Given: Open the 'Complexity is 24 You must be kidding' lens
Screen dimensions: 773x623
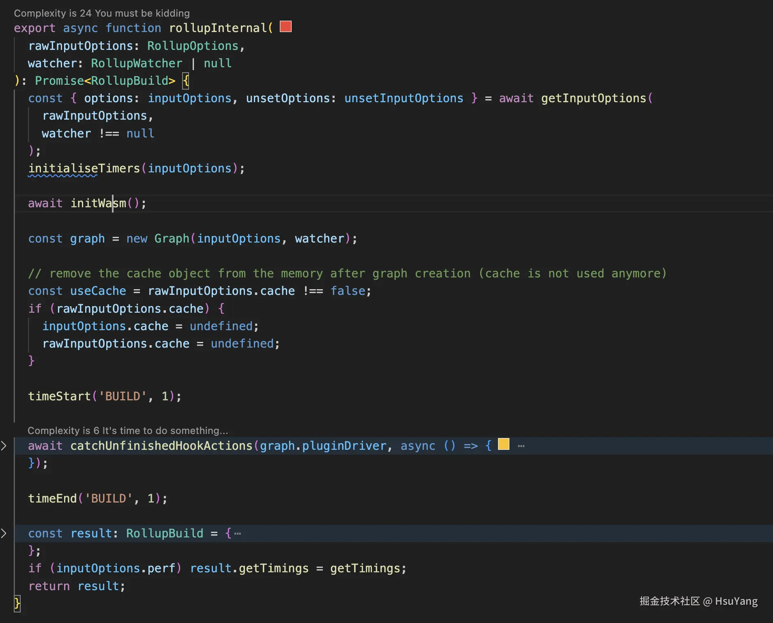Looking at the screenshot, I should click(102, 13).
